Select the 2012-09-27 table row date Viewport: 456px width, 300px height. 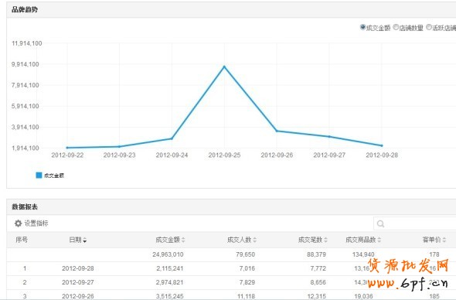(x=78, y=282)
